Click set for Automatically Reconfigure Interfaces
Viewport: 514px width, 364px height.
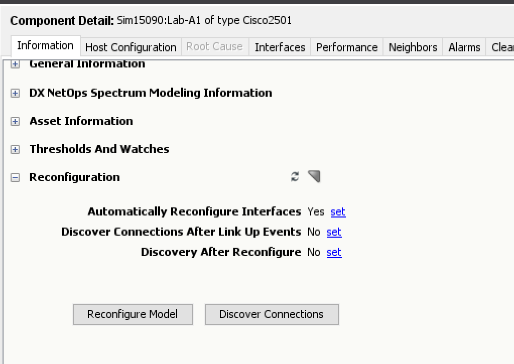(x=338, y=212)
